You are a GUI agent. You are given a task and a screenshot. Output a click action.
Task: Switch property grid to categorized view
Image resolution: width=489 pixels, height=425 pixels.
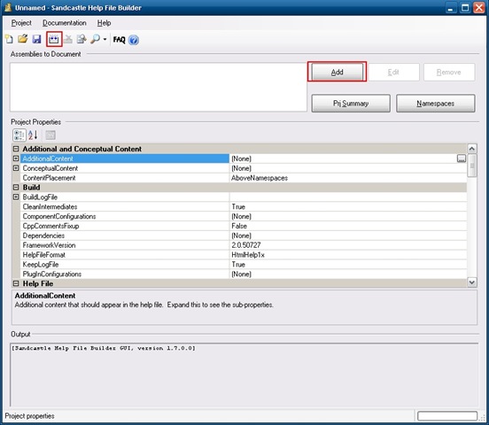click(19, 135)
